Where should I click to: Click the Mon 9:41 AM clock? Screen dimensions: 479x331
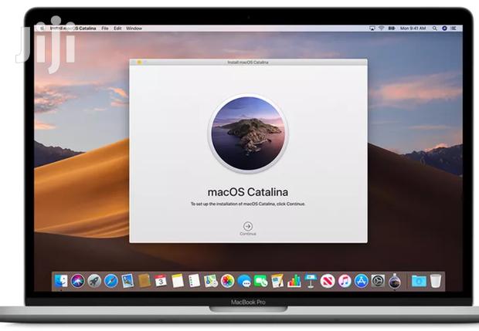point(413,28)
